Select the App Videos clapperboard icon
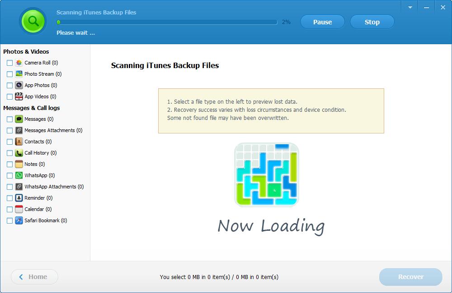 tap(19, 96)
